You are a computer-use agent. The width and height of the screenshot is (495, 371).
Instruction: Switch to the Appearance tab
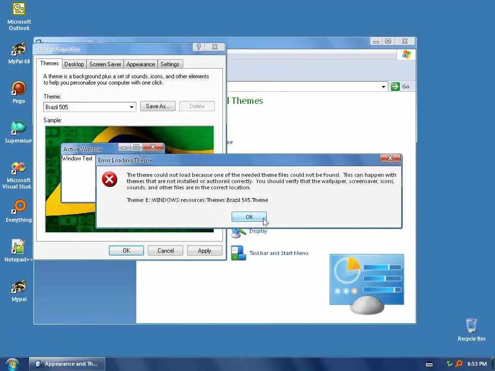141,64
